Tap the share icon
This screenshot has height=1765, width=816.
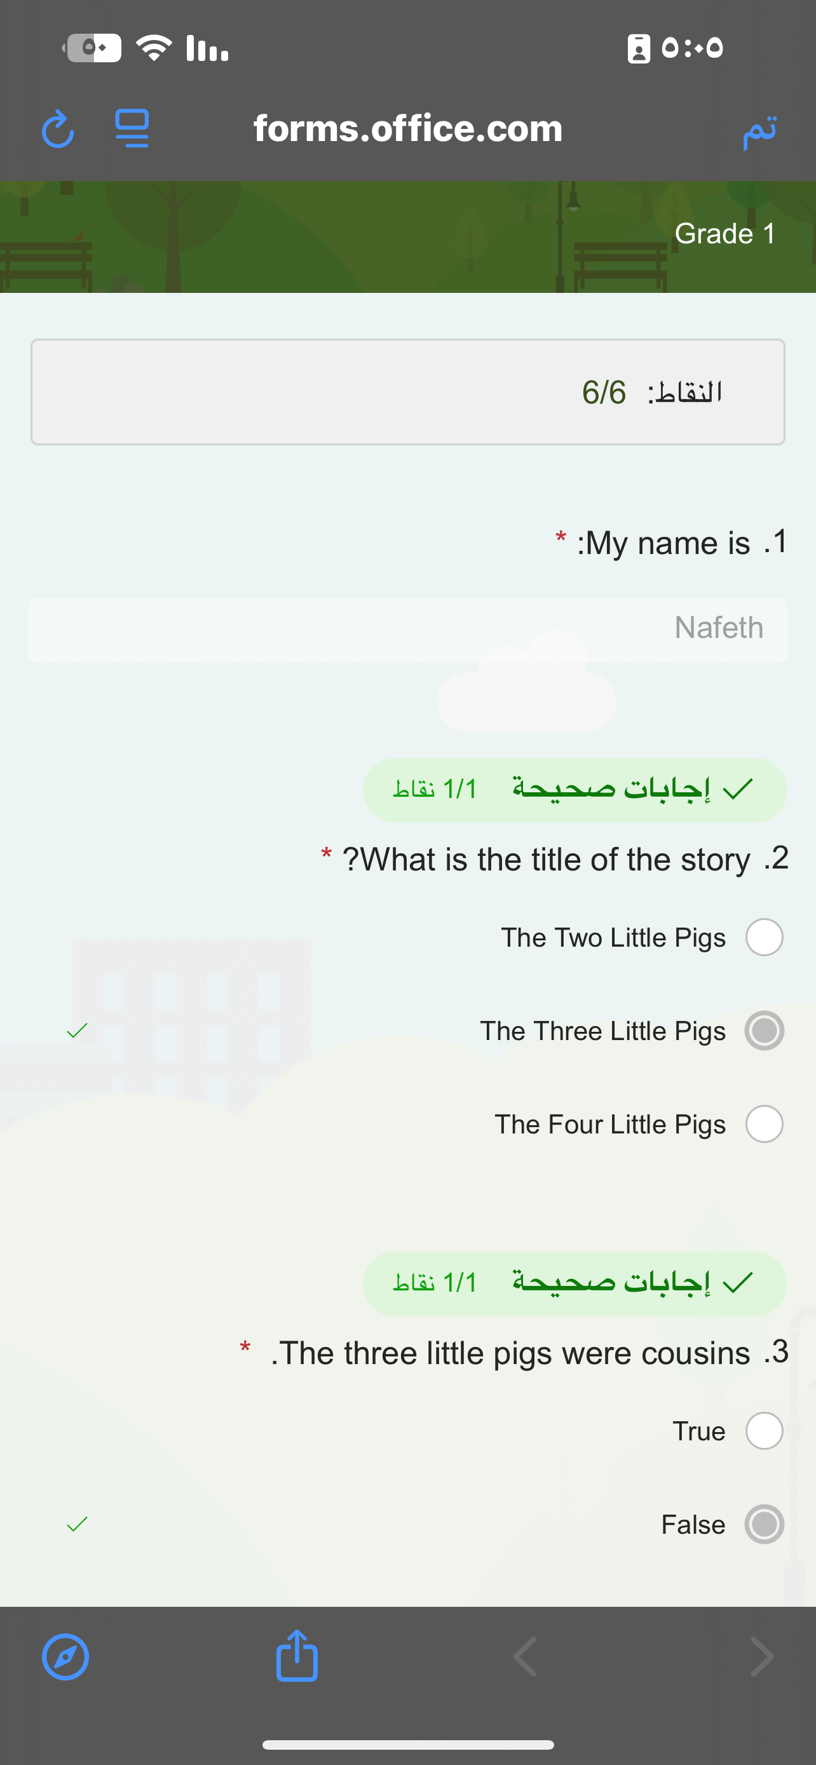click(297, 1656)
